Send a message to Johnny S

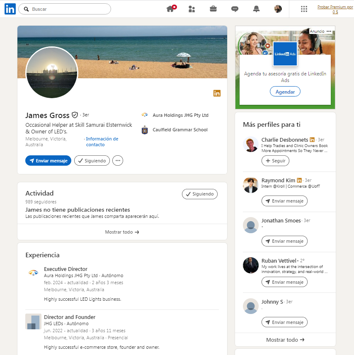point(284,322)
